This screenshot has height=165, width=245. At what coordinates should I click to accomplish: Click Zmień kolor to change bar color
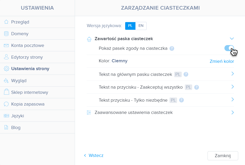click(x=222, y=61)
